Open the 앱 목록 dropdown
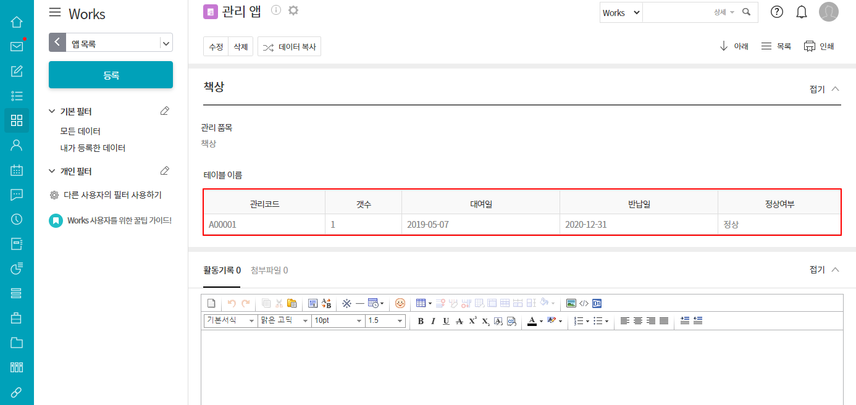Screen dimensions: 856x405 click(x=166, y=43)
